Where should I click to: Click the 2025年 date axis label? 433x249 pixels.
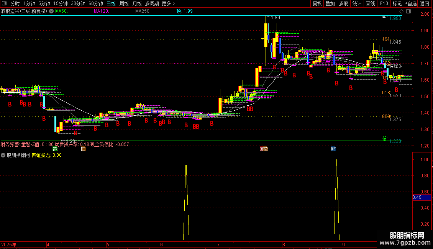tap(8, 244)
